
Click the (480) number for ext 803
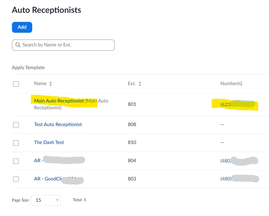click(x=240, y=179)
